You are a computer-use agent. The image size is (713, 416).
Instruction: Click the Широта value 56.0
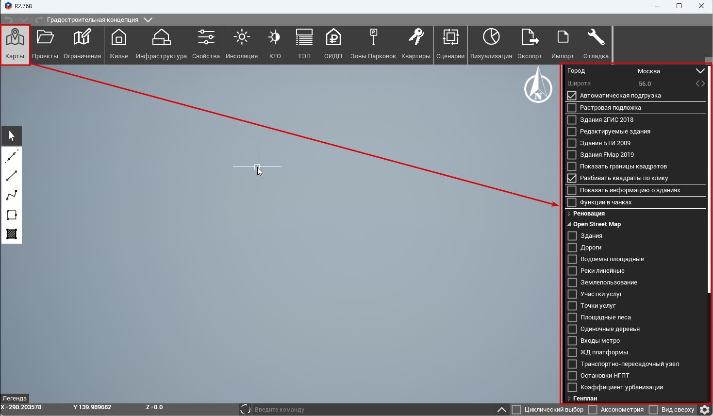(645, 83)
